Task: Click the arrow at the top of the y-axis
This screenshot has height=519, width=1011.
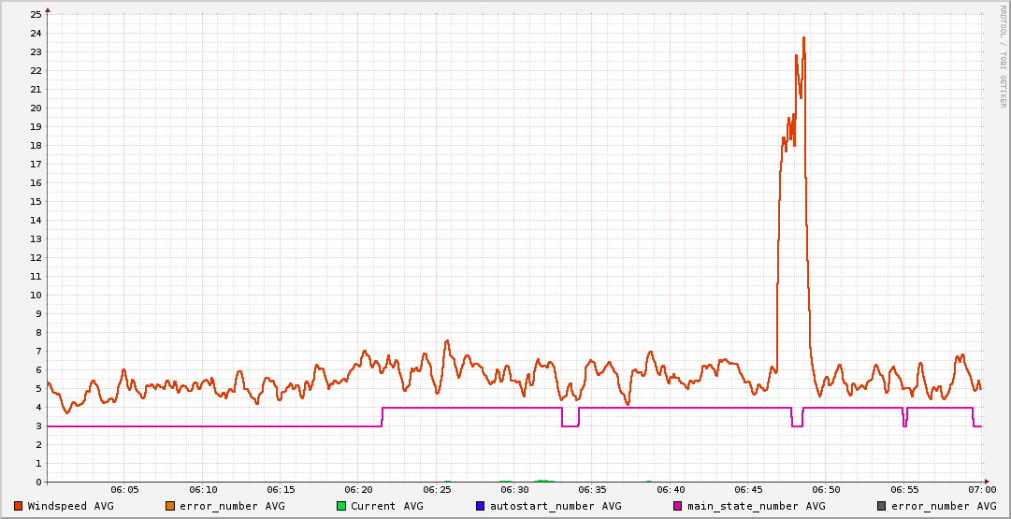Action: 48,9
